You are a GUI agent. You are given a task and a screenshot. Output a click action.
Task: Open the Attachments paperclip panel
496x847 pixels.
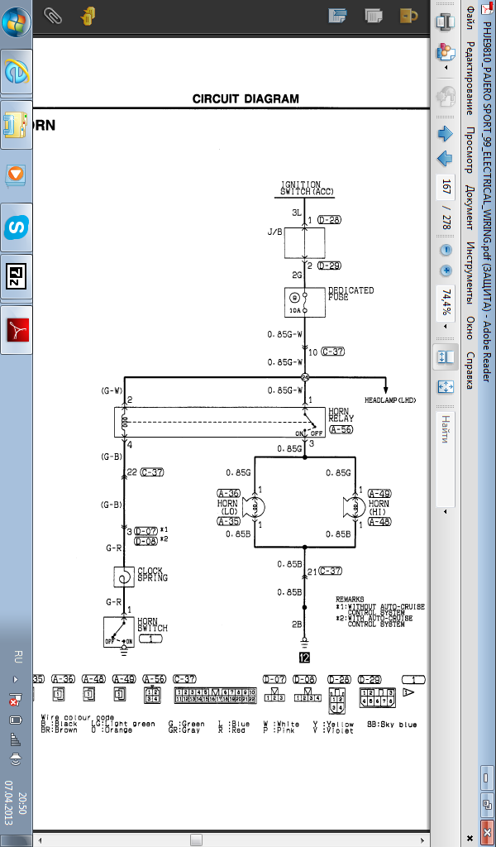point(53,15)
